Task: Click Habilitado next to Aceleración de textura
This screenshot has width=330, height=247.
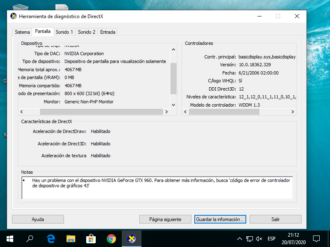Action: coord(101,156)
